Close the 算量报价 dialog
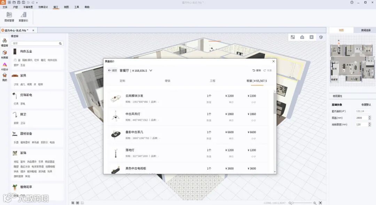Viewport: 376px width, 205px height. [274, 61]
